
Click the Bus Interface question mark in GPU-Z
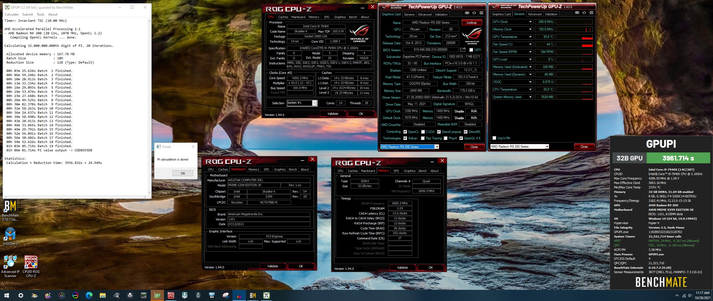[481, 63]
